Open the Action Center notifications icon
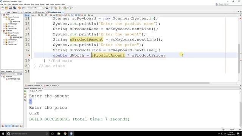242x136 pixels. pyautogui.click(x=238, y=133)
